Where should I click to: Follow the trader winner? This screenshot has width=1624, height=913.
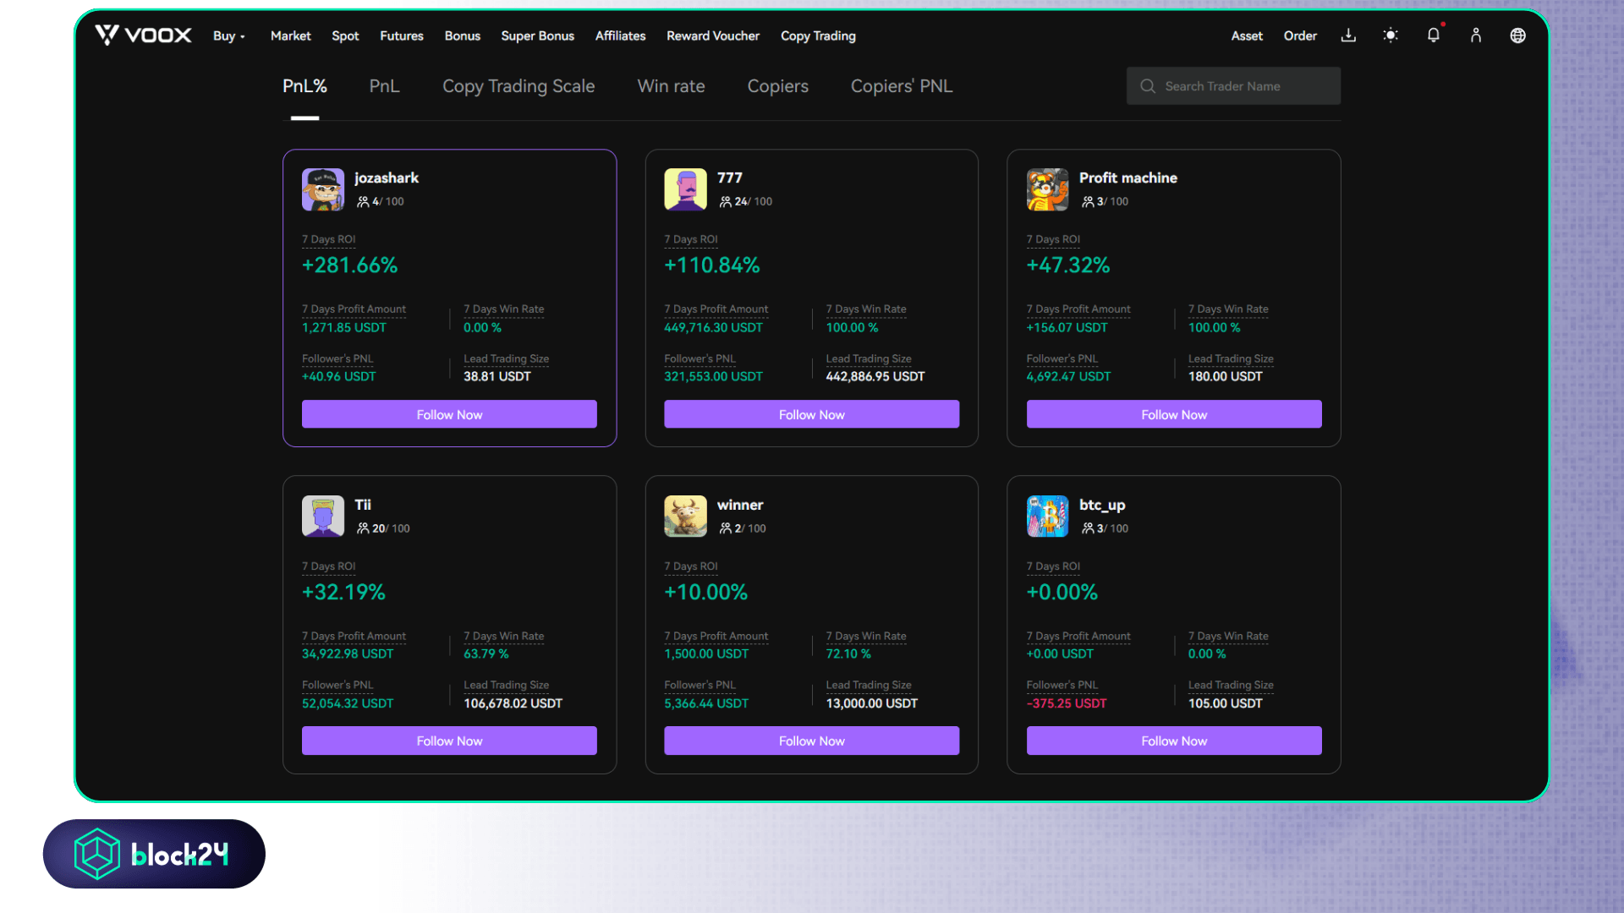811,741
